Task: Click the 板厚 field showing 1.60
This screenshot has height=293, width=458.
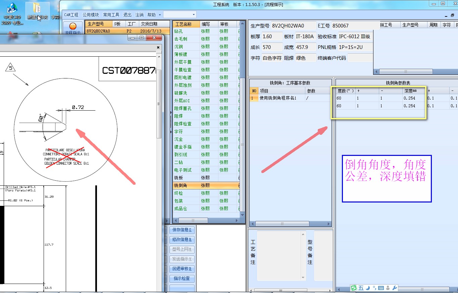Action: 272,36
